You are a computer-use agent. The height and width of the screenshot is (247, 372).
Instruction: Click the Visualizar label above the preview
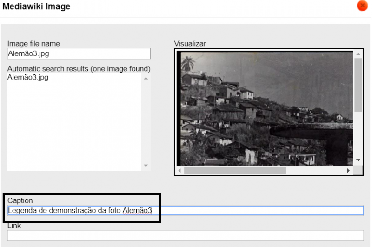click(190, 44)
